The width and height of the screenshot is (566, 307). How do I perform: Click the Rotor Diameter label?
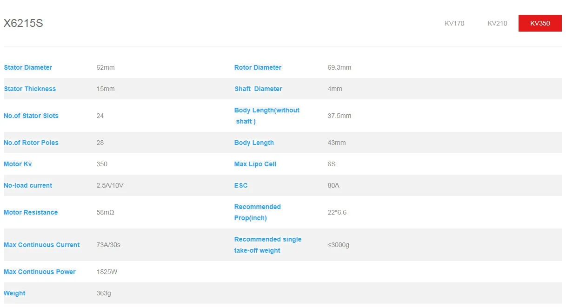tap(258, 67)
